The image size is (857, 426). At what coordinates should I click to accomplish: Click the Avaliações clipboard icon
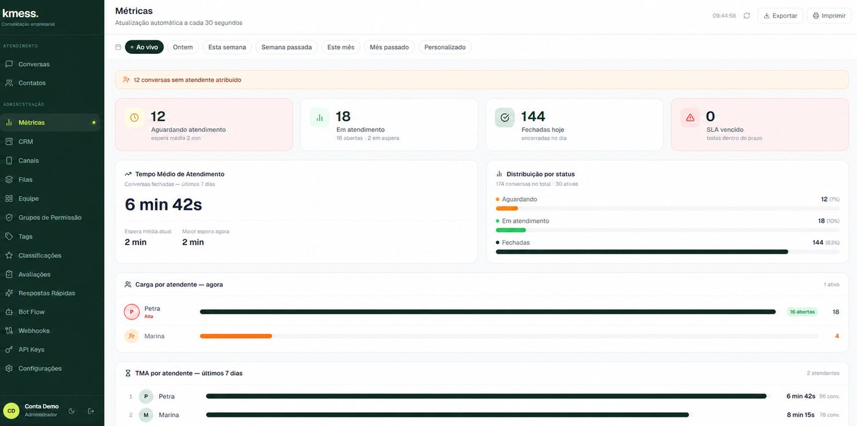point(9,274)
